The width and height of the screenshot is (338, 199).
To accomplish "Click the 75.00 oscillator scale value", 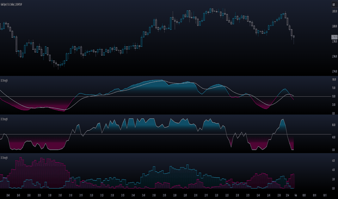I will point(334,88).
